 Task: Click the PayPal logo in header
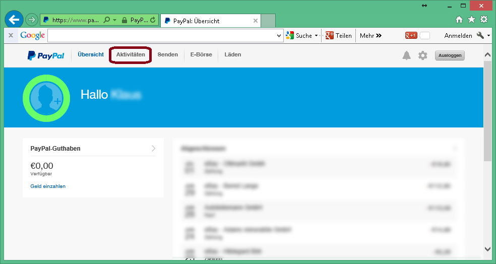tap(46, 55)
